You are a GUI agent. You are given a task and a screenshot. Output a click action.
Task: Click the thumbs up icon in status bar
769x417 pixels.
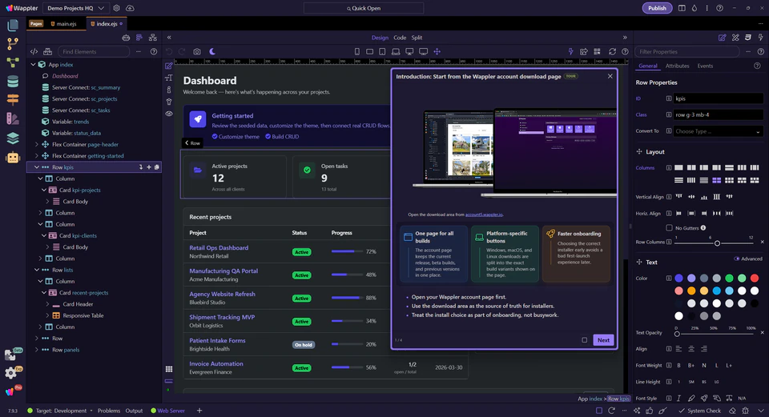click(x=650, y=411)
